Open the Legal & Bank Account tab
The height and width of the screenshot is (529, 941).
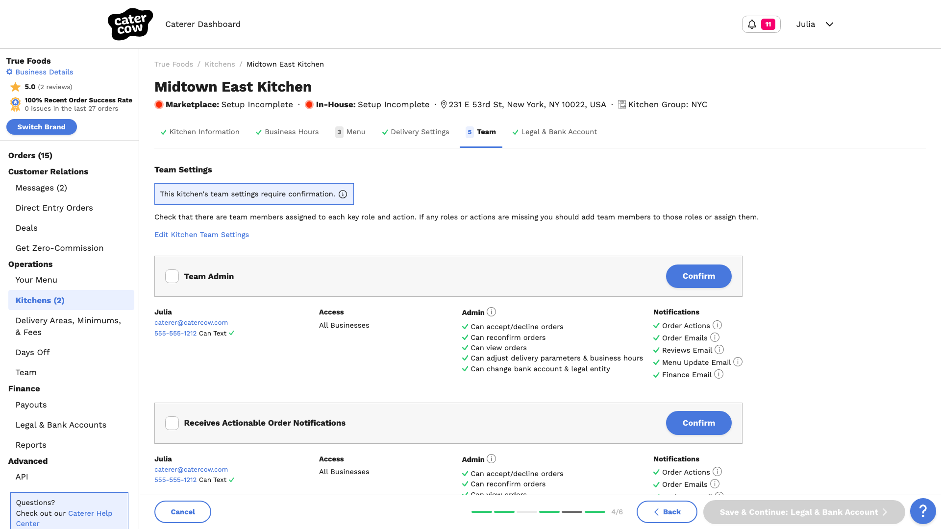[554, 132]
